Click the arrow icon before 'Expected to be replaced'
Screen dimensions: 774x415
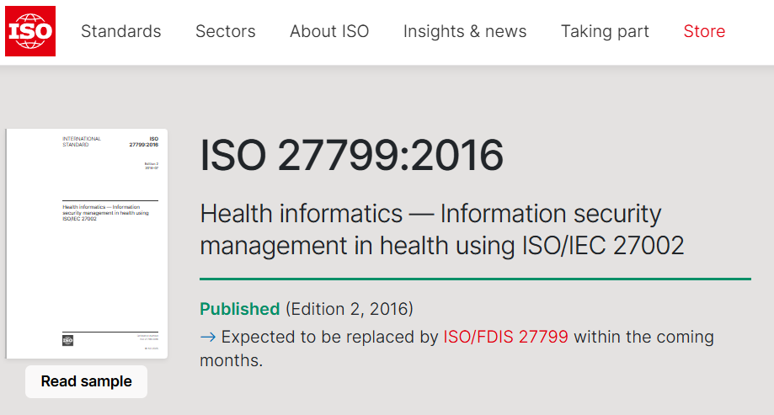208,337
